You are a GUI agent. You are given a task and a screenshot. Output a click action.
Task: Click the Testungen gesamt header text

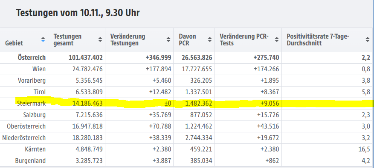(67, 40)
